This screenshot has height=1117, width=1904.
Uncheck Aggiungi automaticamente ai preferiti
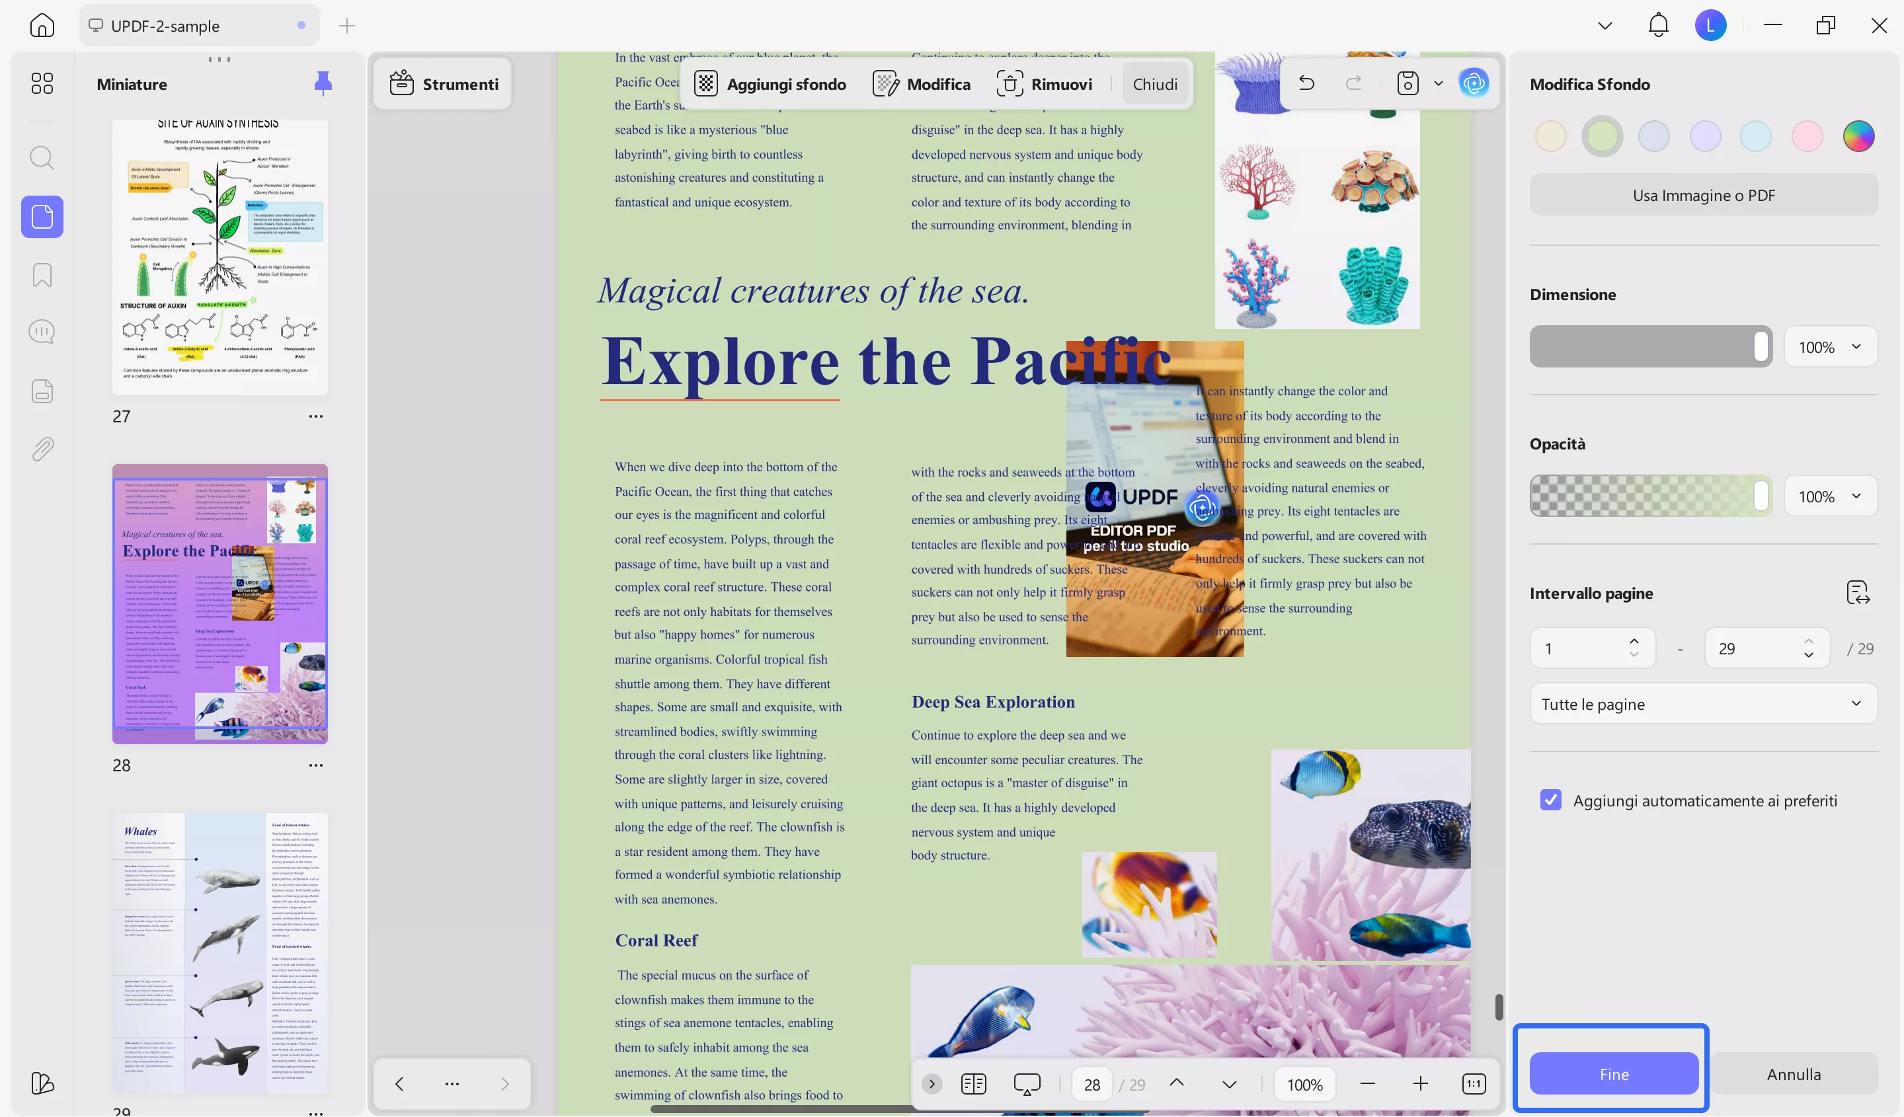click(x=1551, y=800)
